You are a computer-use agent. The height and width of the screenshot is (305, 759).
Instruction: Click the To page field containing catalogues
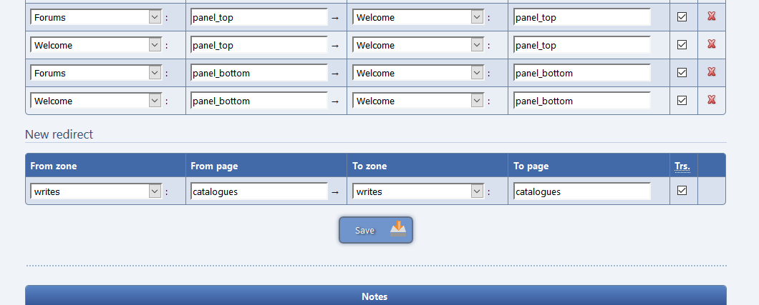(x=581, y=191)
